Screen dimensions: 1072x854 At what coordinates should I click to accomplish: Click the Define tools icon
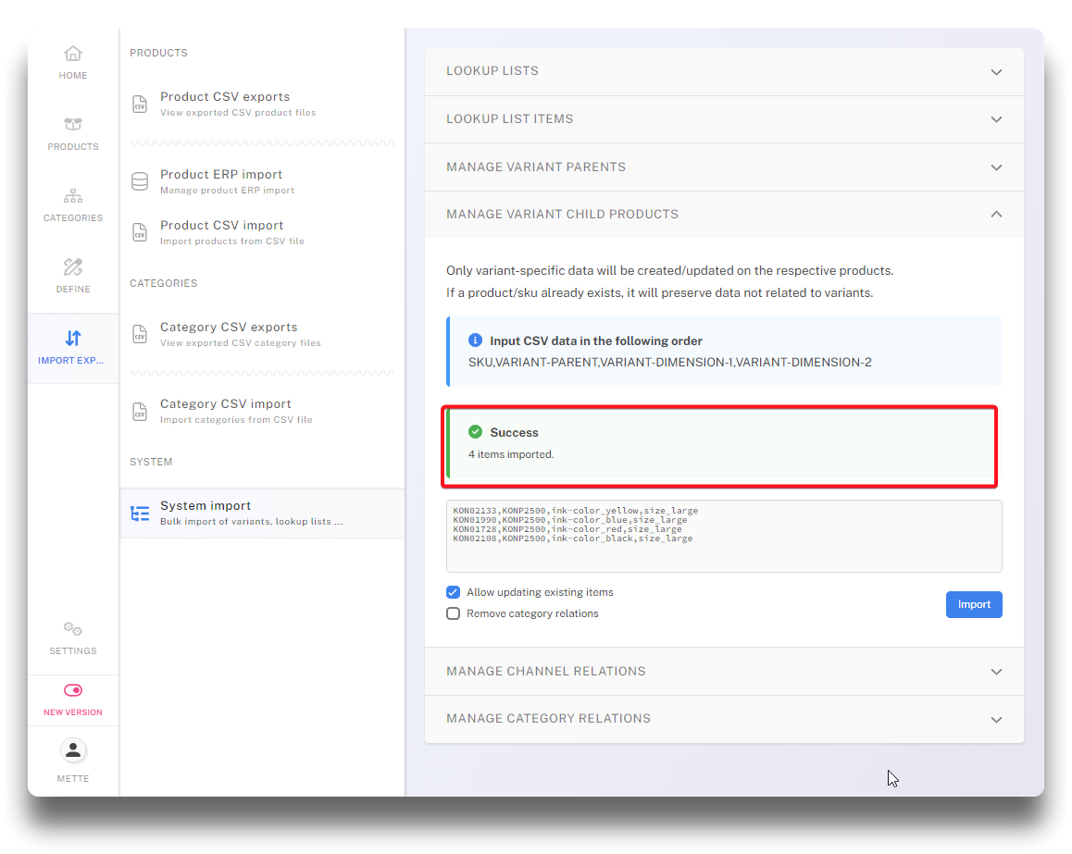click(x=73, y=267)
